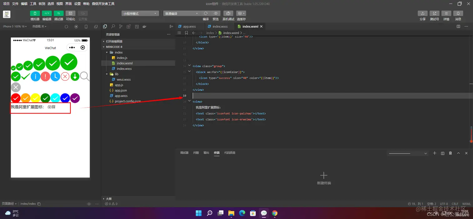The height and width of the screenshot is (219, 473).
Task: Open the source control branch icon
Action: [121, 27]
